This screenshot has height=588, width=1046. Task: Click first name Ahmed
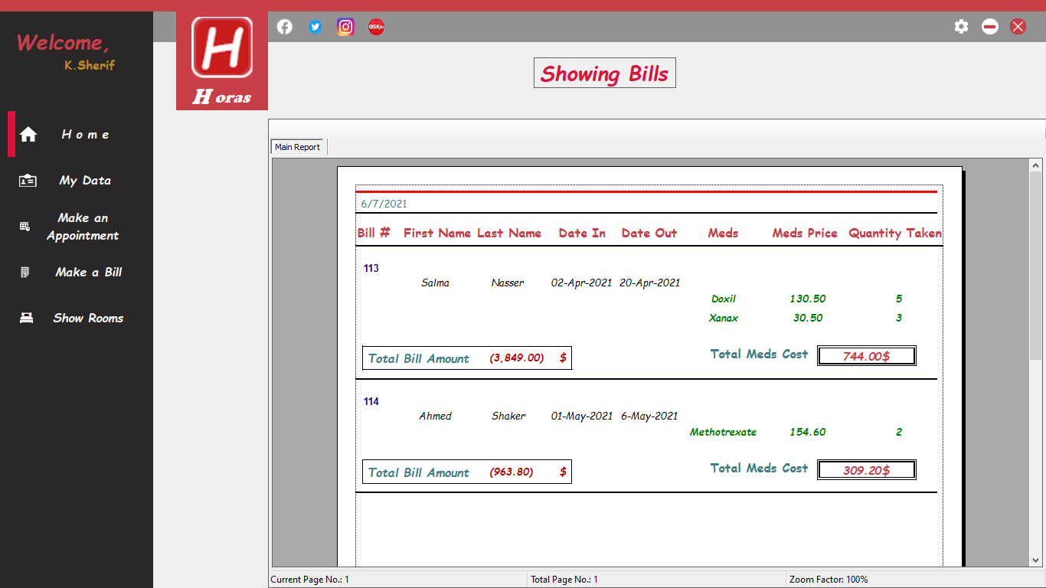pos(436,416)
